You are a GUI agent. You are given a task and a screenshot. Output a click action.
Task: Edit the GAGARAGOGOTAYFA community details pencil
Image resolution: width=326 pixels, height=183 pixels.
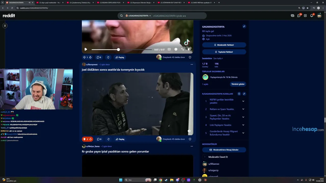pos(244,26)
